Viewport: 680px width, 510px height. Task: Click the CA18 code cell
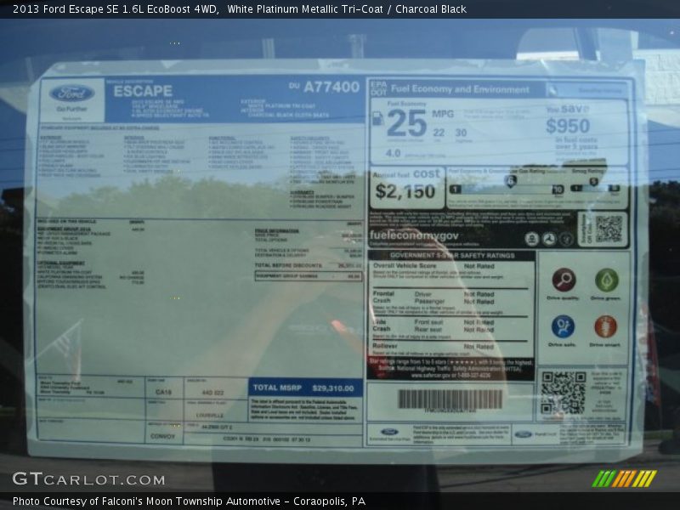163,392
